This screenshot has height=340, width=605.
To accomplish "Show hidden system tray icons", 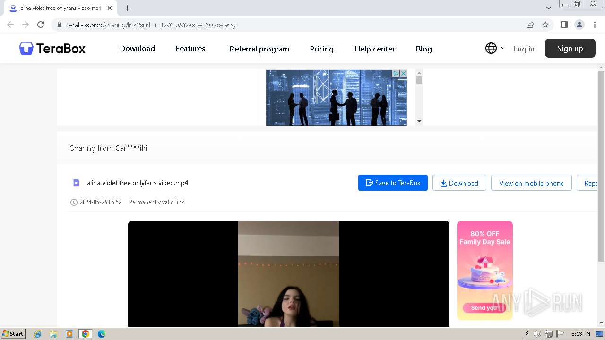I will click(527, 334).
